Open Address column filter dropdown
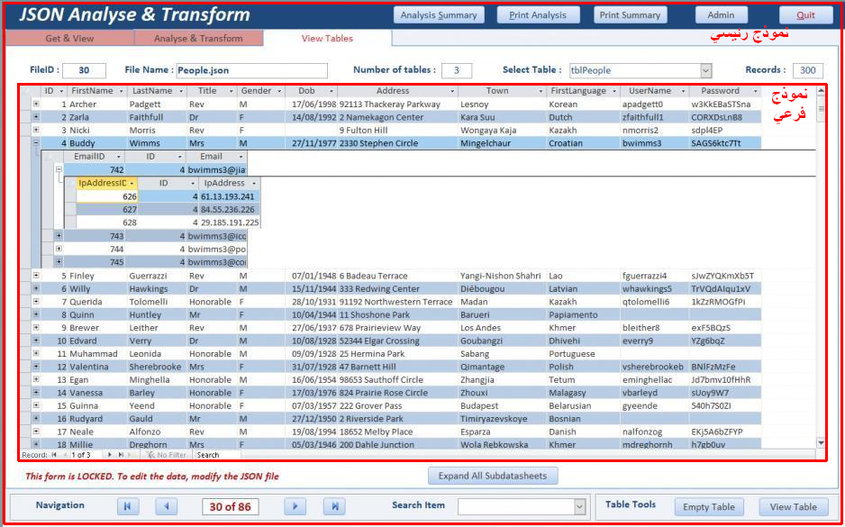 coord(452,91)
